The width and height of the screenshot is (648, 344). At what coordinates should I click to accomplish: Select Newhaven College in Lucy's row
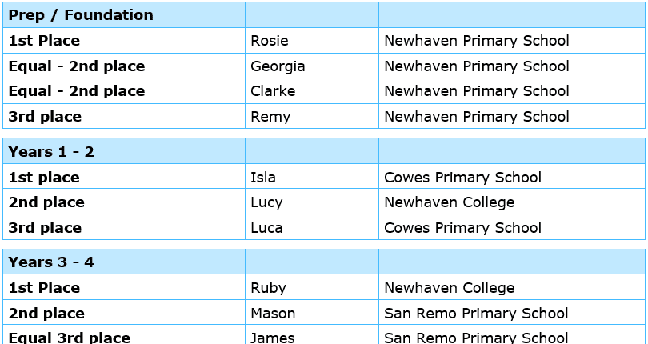coord(449,202)
